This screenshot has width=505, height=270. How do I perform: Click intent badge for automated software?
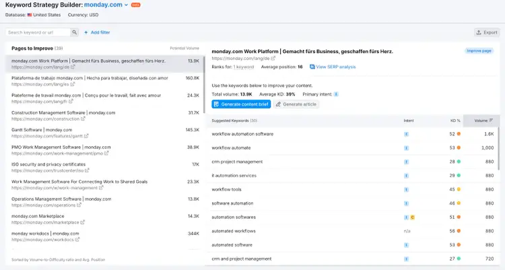[406, 245]
